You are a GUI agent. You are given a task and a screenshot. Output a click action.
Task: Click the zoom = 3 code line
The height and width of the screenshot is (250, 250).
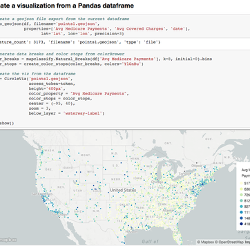coord(39,108)
